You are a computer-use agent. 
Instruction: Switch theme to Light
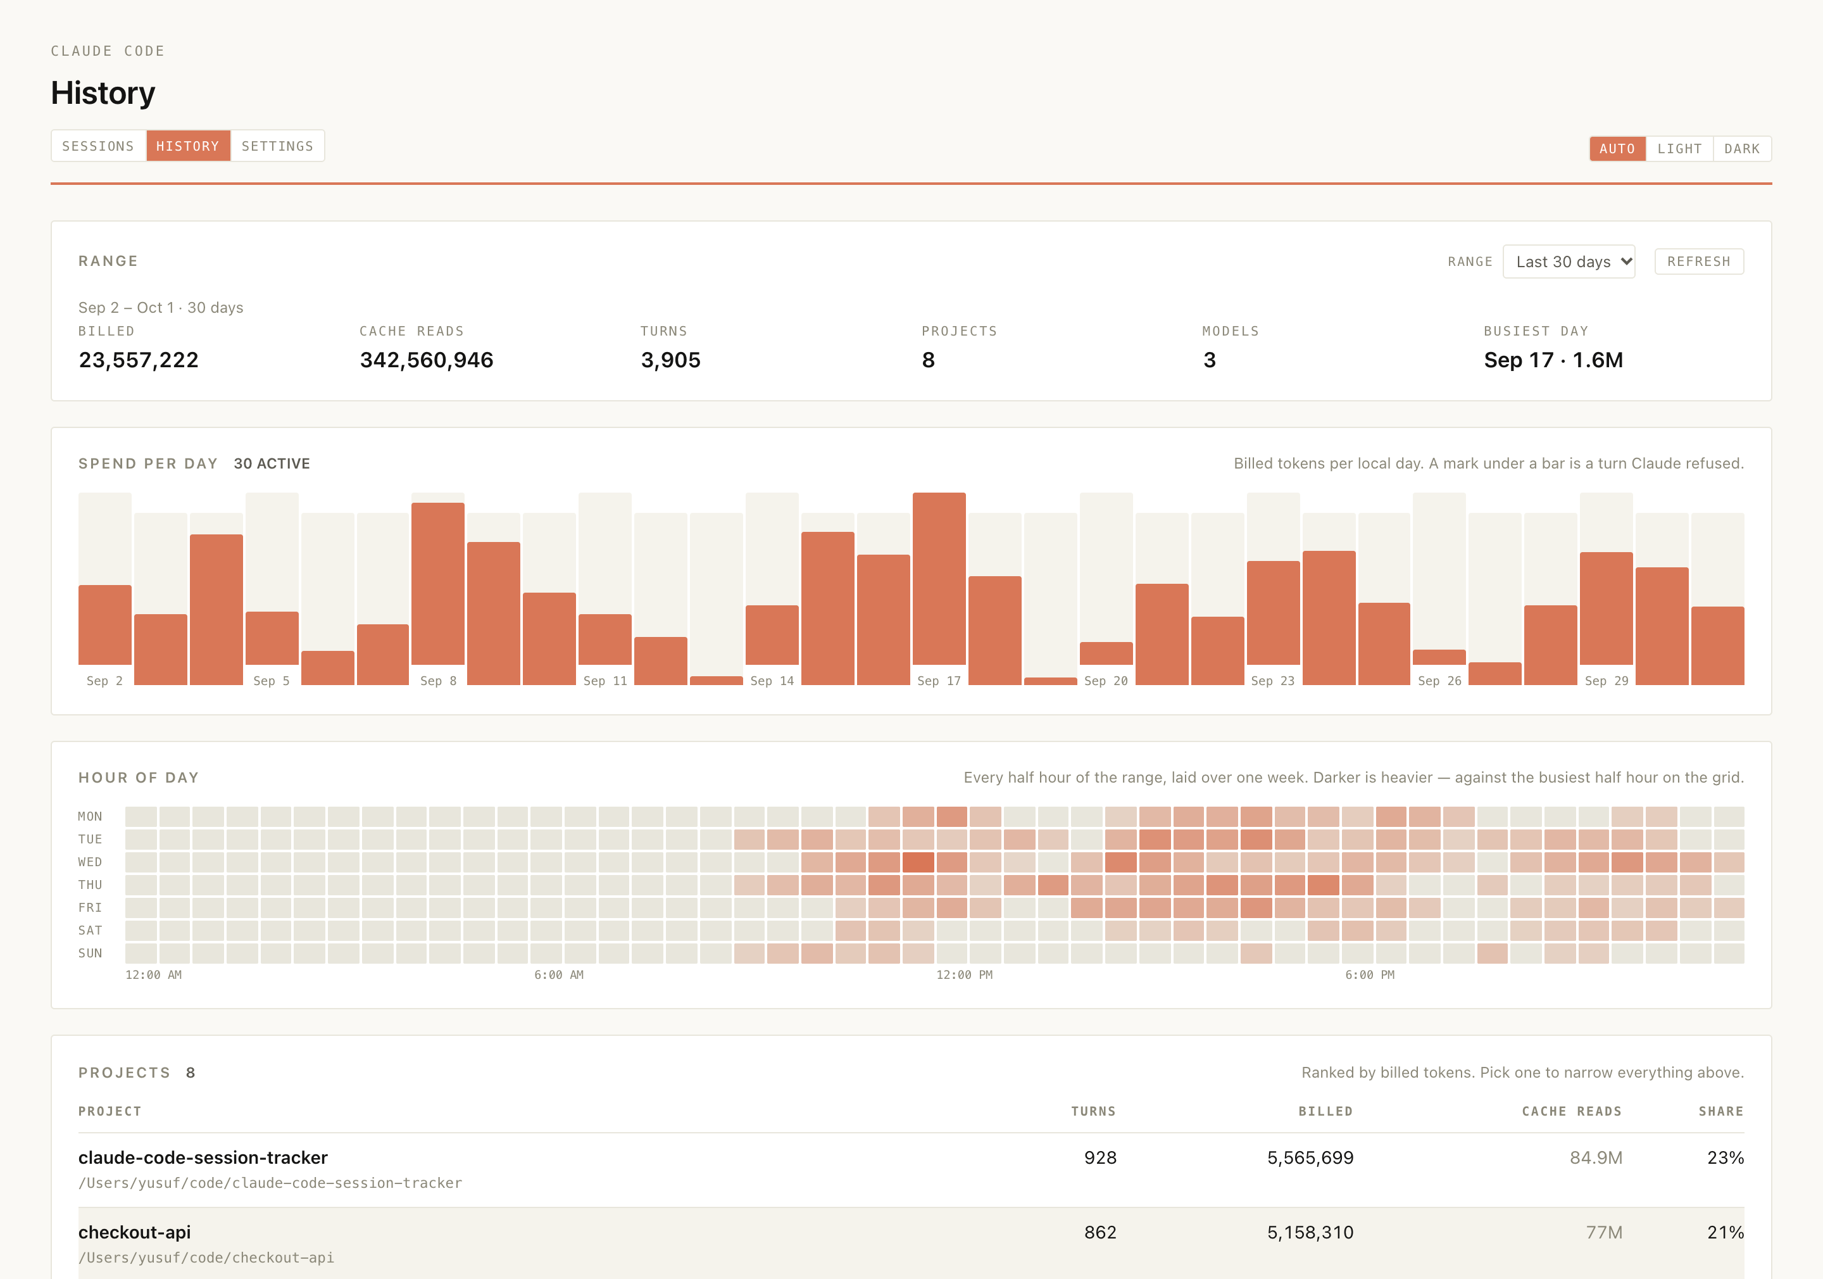pyautogui.click(x=1679, y=149)
